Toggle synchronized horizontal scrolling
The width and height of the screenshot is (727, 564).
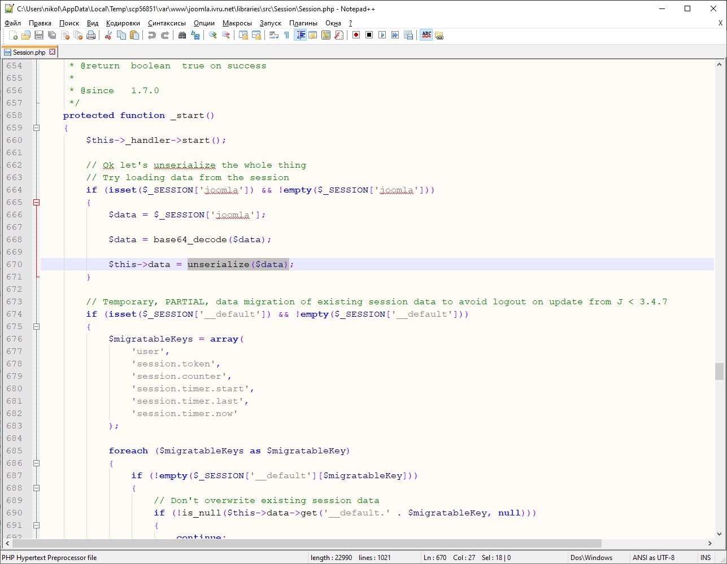pyautogui.click(x=256, y=36)
